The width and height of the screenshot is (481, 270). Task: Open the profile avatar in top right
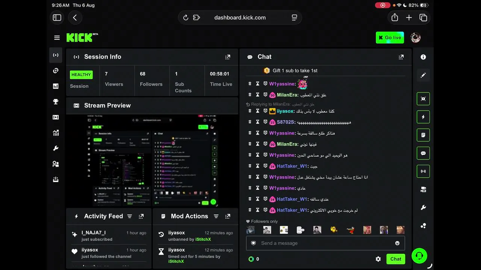415,37
